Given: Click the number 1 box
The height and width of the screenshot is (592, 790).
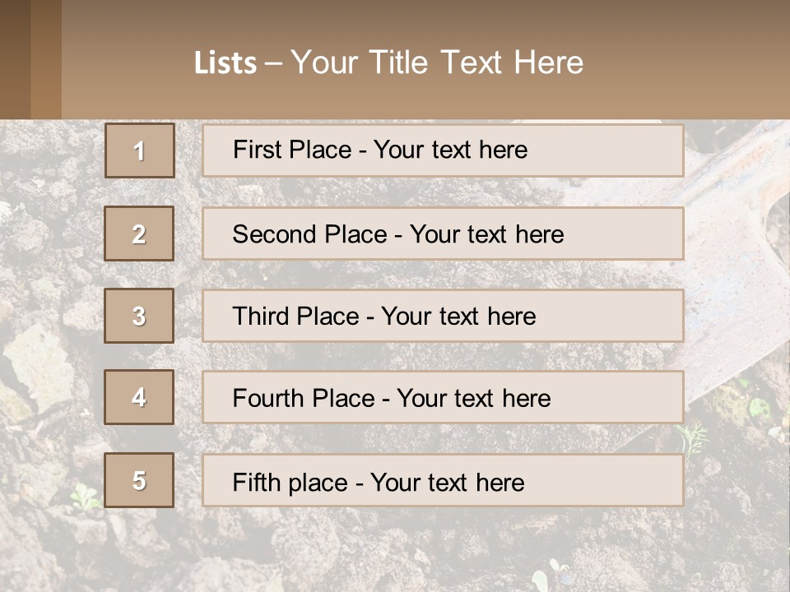Looking at the screenshot, I should click(139, 150).
